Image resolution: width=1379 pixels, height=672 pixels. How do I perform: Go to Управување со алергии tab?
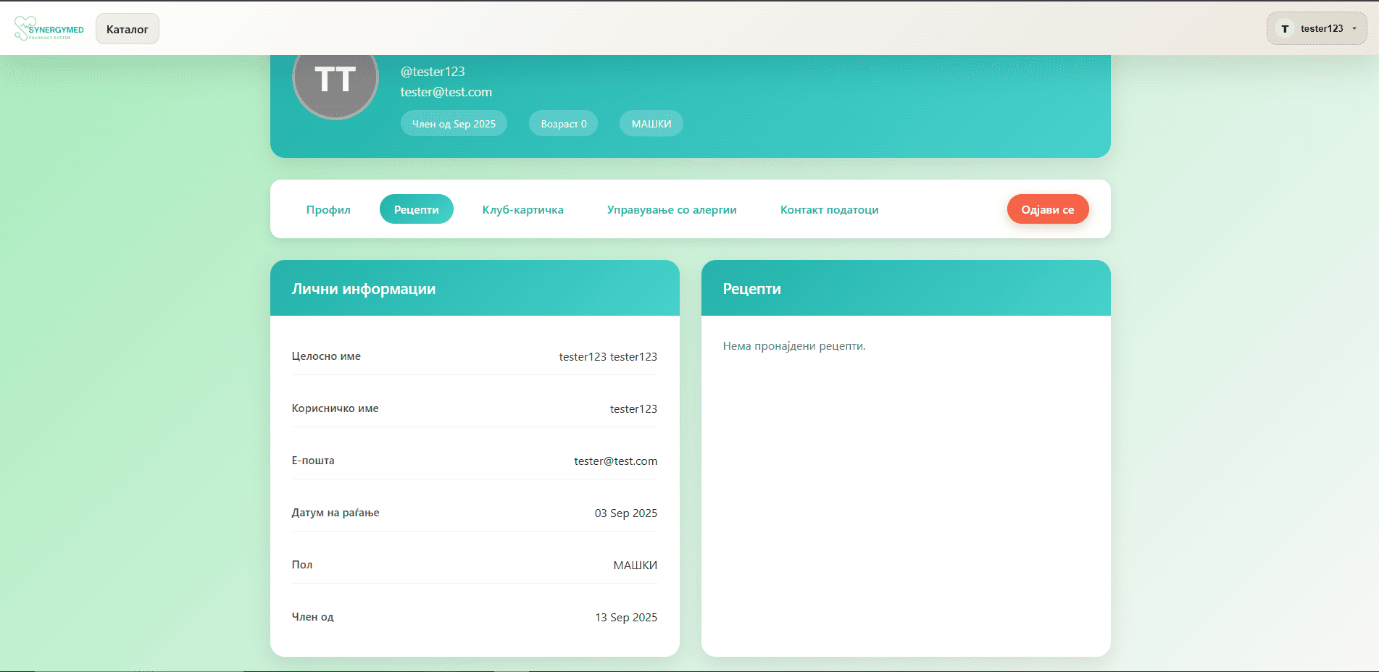(671, 209)
